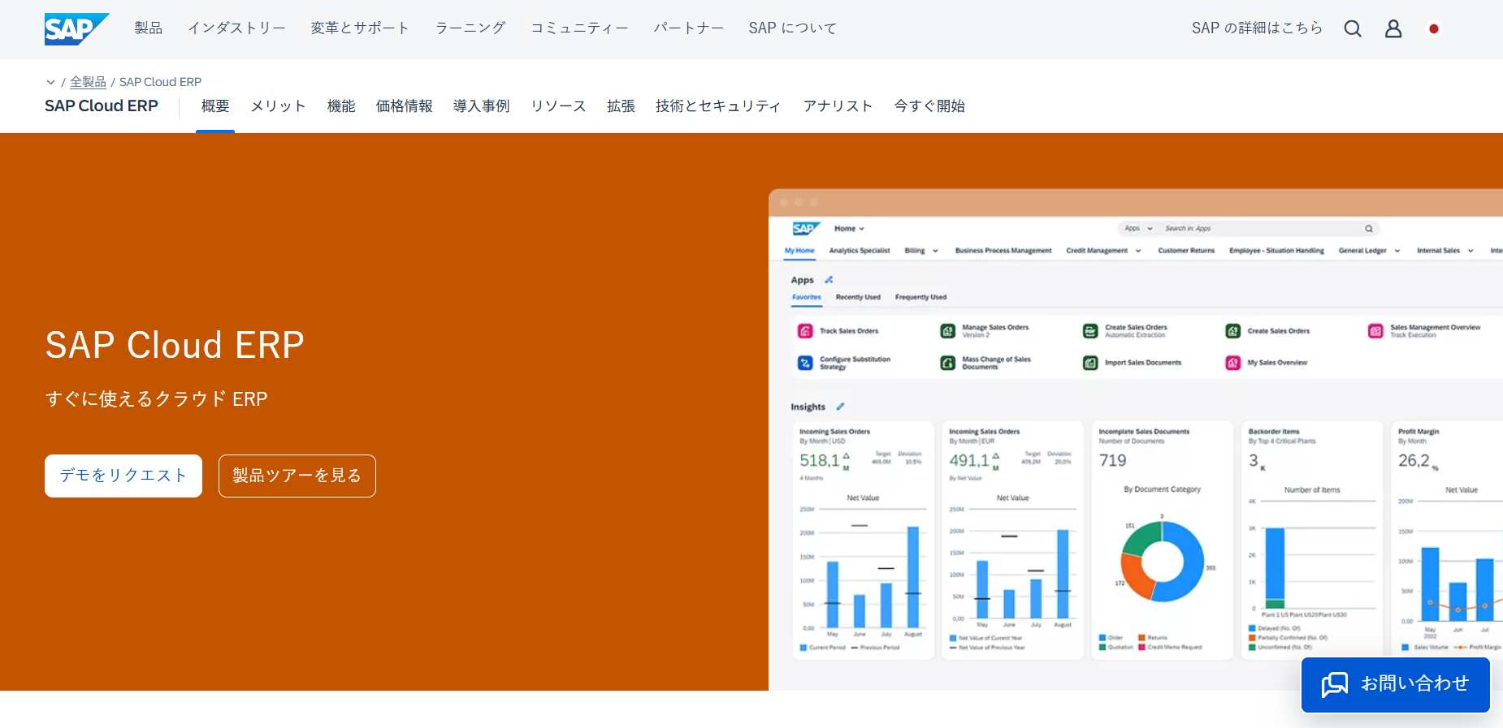Screen dimensions: 1503x728
Task: Click the ERP dashboard preview image
Action: click(x=1136, y=440)
